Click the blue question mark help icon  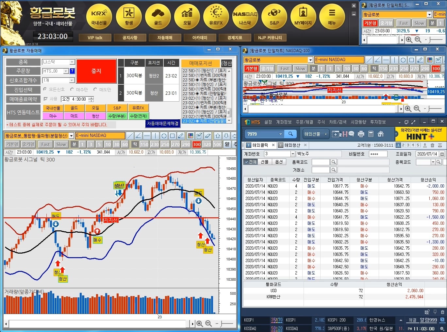pyautogui.click(x=72, y=71)
